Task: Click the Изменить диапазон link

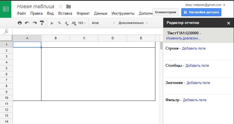Action: [183, 38]
